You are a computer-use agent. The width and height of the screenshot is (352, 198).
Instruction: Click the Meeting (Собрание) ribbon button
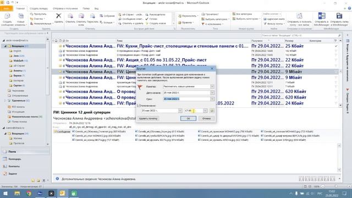point(107,16)
